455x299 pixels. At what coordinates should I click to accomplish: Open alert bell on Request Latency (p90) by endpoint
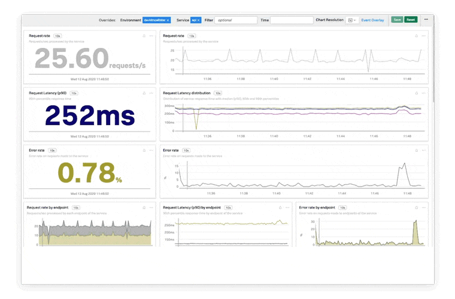[x=280, y=208]
